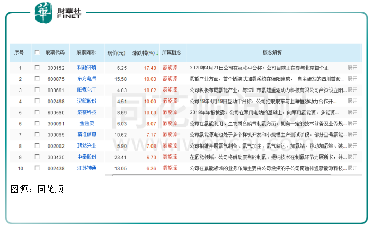Expand 展开 for the 精准信息 row
This screenshot has height=228, width=373.
pyautogui.click(x=352, y=134)
